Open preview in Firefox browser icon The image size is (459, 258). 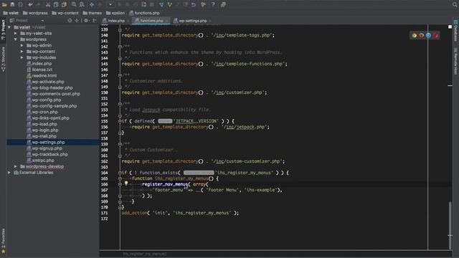[421, 35]
